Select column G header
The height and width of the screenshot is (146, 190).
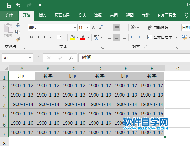pyautogui.click(x=178, y=68)
